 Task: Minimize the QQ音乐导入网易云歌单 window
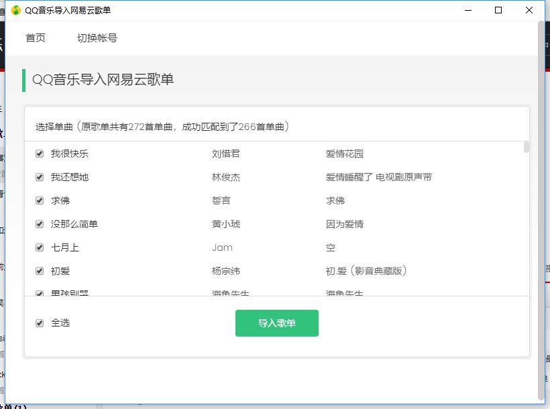[x=468, y=10]
